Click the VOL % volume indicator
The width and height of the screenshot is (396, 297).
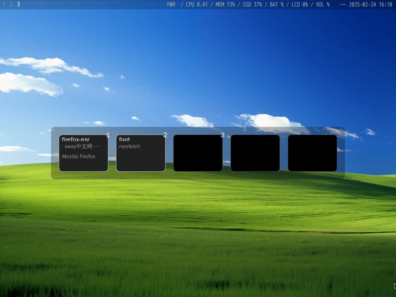point(323,5)
